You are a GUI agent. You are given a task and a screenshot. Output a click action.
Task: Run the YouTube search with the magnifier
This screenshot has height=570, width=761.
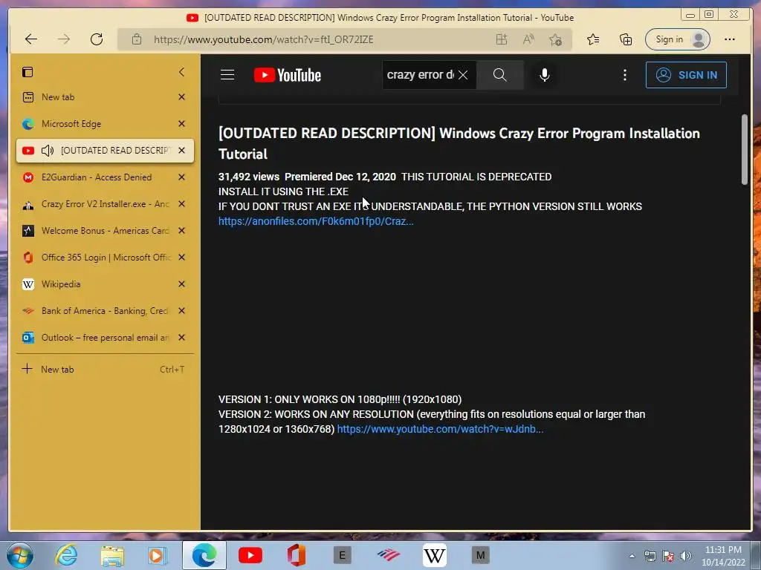[500, 75]
